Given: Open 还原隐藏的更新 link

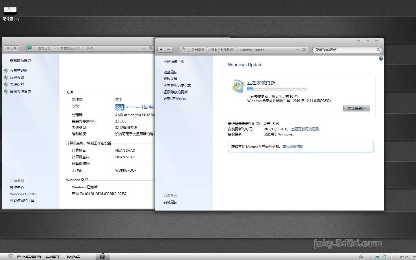Looking at the screenshot, I should click(x=176, y=92).
